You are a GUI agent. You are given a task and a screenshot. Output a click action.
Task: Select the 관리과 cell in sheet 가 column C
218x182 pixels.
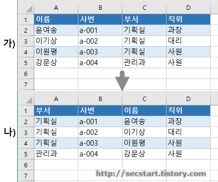[x=144, y=62]
